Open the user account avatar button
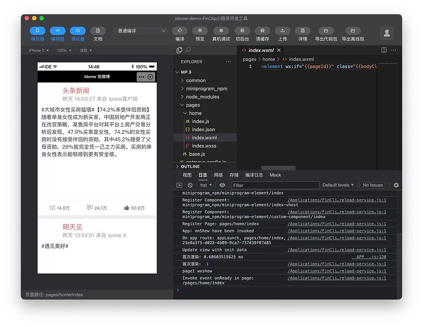Viewport: 423px width, 327px height. coord(387,33)
